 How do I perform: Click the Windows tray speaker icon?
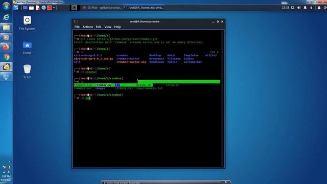click(x=9, y=172)
